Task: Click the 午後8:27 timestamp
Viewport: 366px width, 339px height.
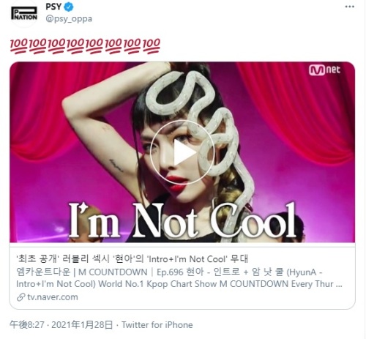Action: (27, 325)
